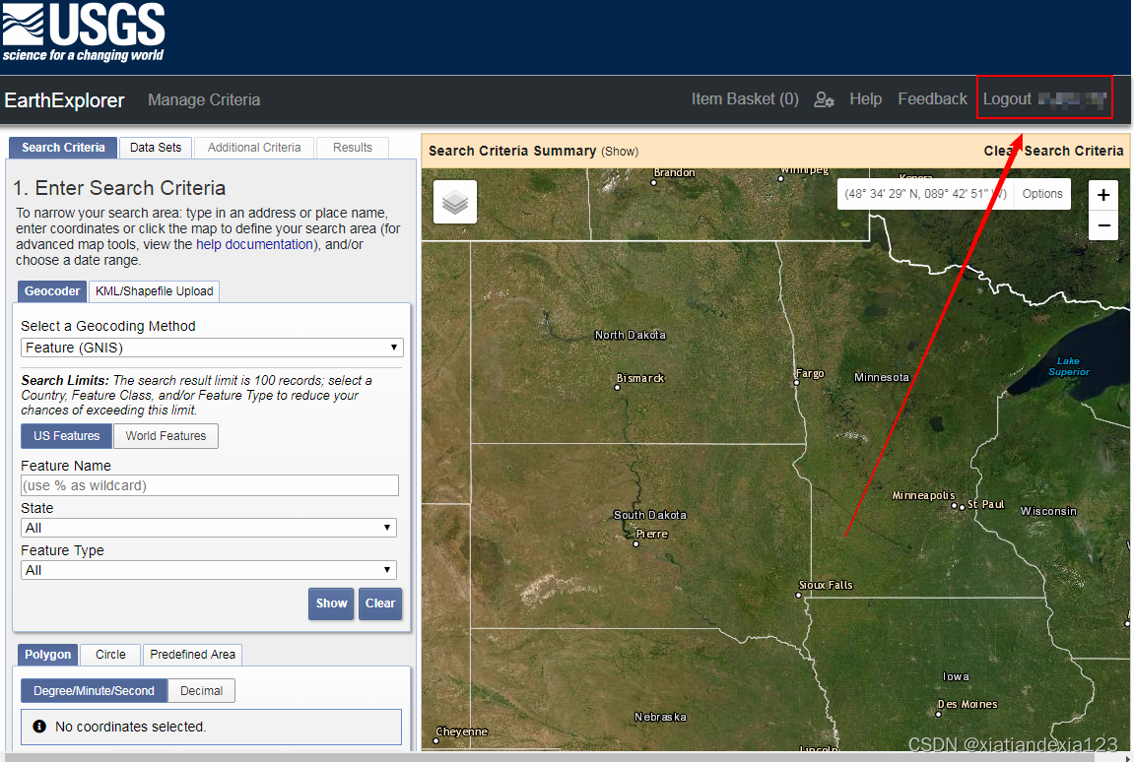Click the Sioux Falls label on the map
Image resolution: width=1134 pixels, height=762 pixels.
click(826, 585)
